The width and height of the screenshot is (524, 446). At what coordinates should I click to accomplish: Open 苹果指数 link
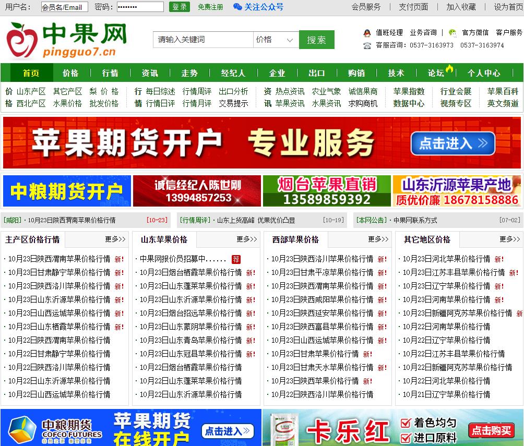point(409,91)
